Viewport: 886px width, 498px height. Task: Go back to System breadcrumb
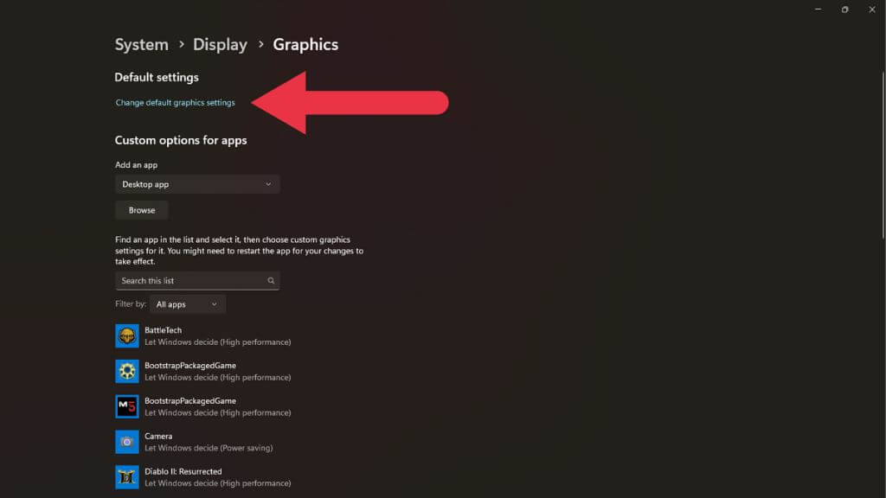[141, 45]
